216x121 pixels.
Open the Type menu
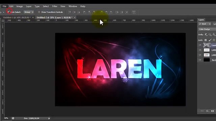pos(37,6)
